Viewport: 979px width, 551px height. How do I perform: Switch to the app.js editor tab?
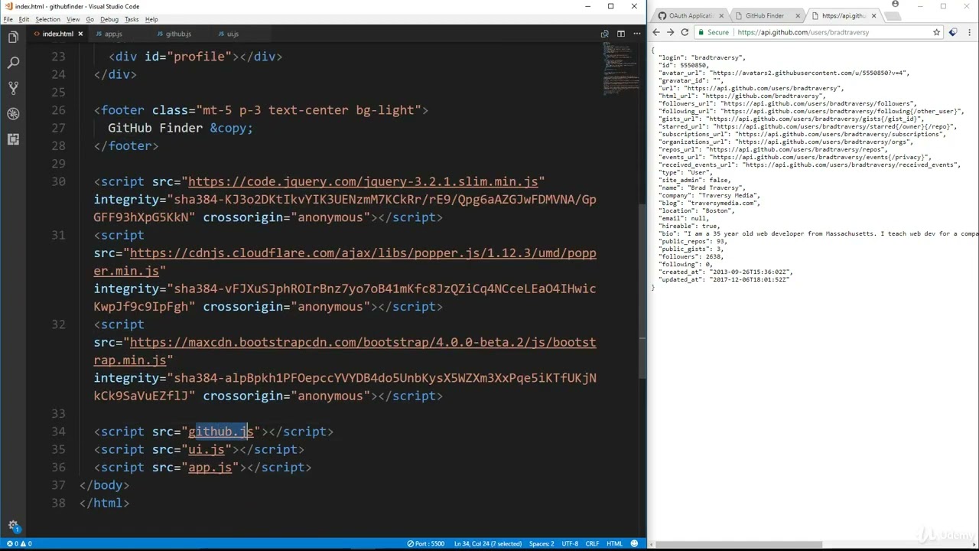(x=113, y=34)
